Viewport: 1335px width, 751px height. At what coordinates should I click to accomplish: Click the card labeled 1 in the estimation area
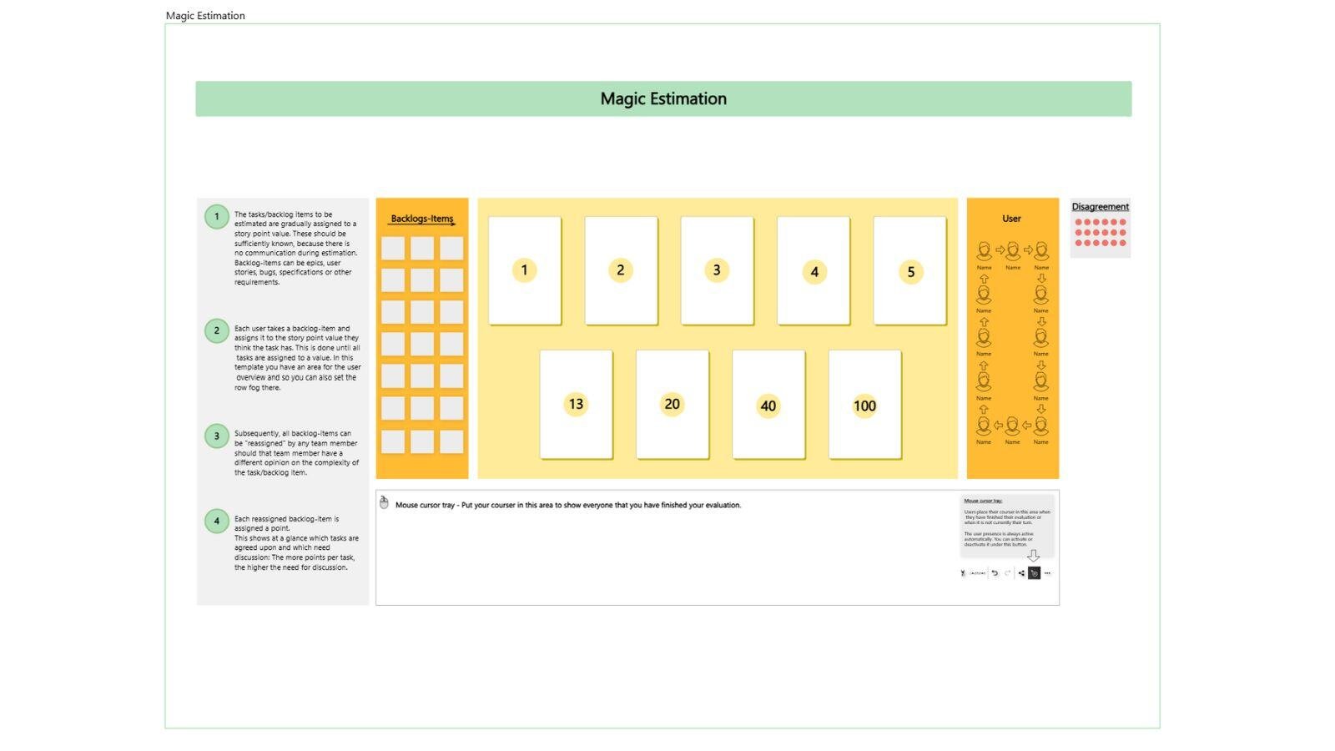click(524, 270)
